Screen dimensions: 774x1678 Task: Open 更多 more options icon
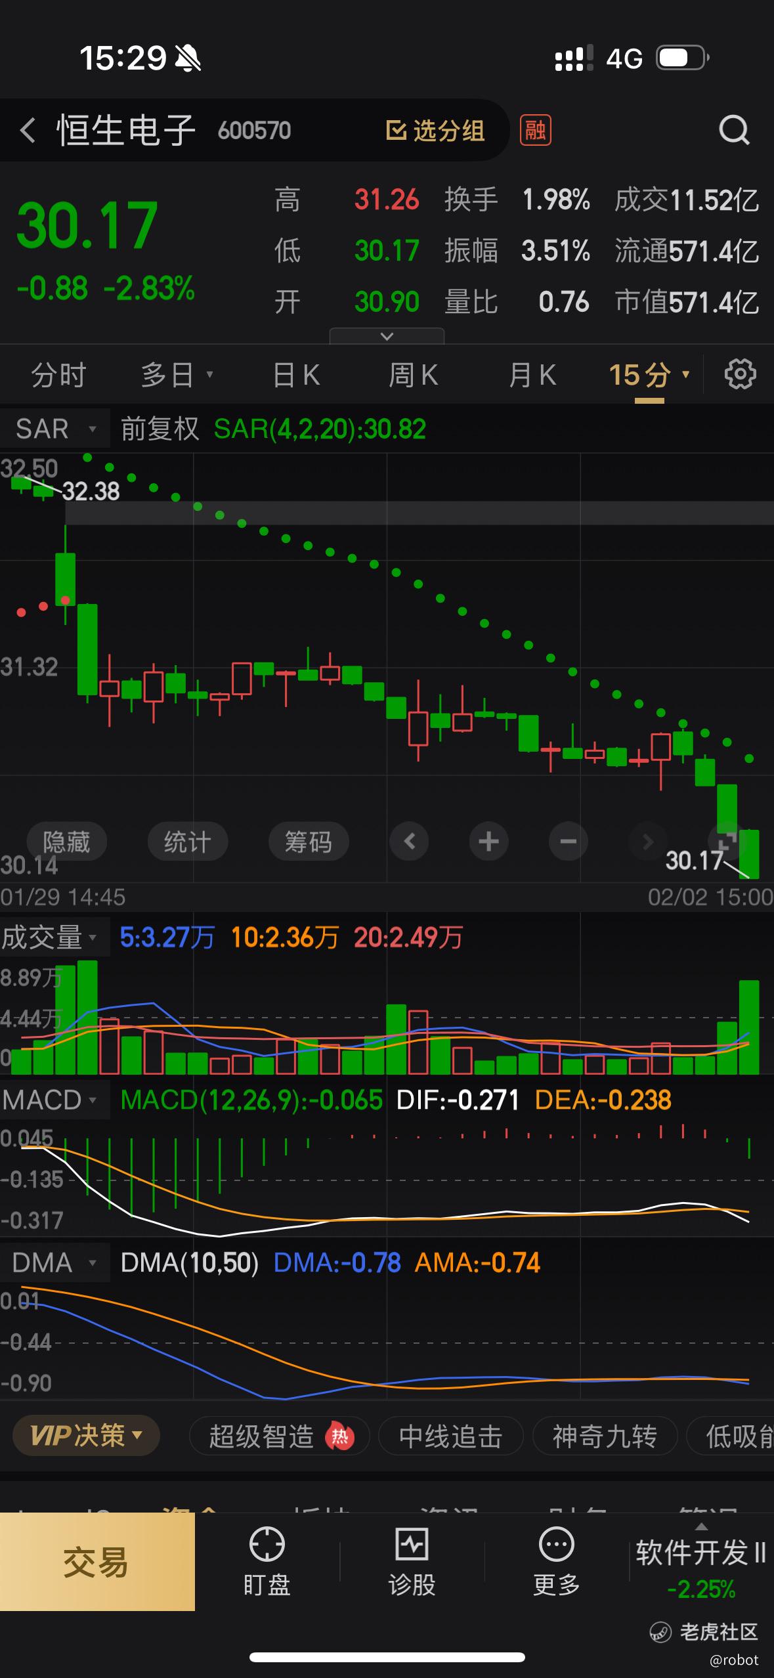[556, 1544]
